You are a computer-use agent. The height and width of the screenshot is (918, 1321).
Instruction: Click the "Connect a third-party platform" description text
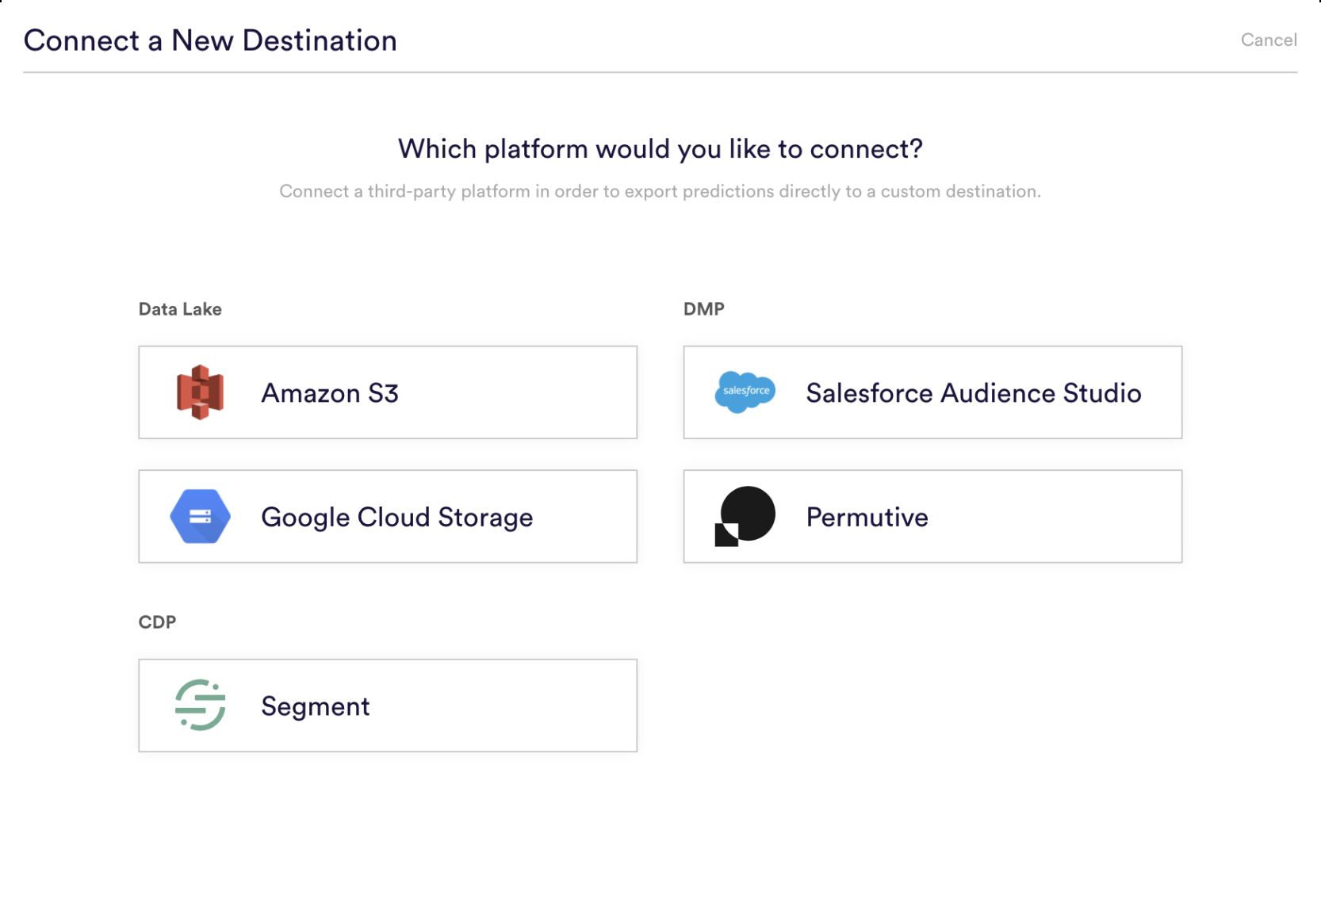tap(660, 192)
